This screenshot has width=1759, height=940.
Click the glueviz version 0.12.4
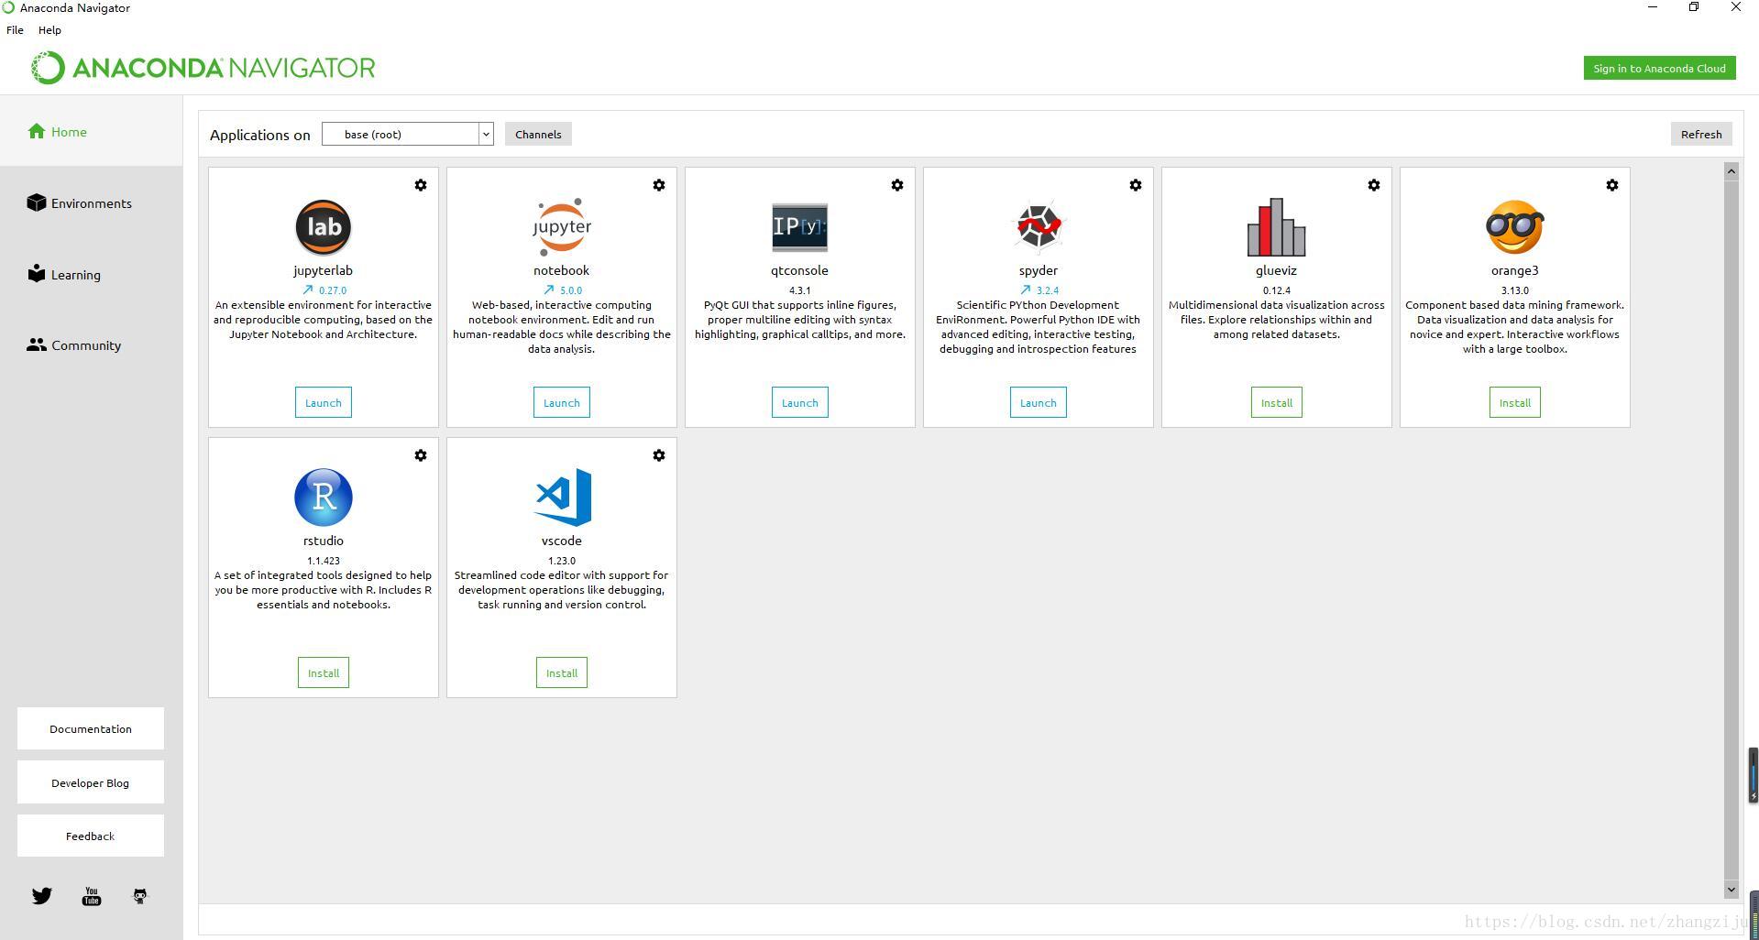click(x=1277, y=290)
